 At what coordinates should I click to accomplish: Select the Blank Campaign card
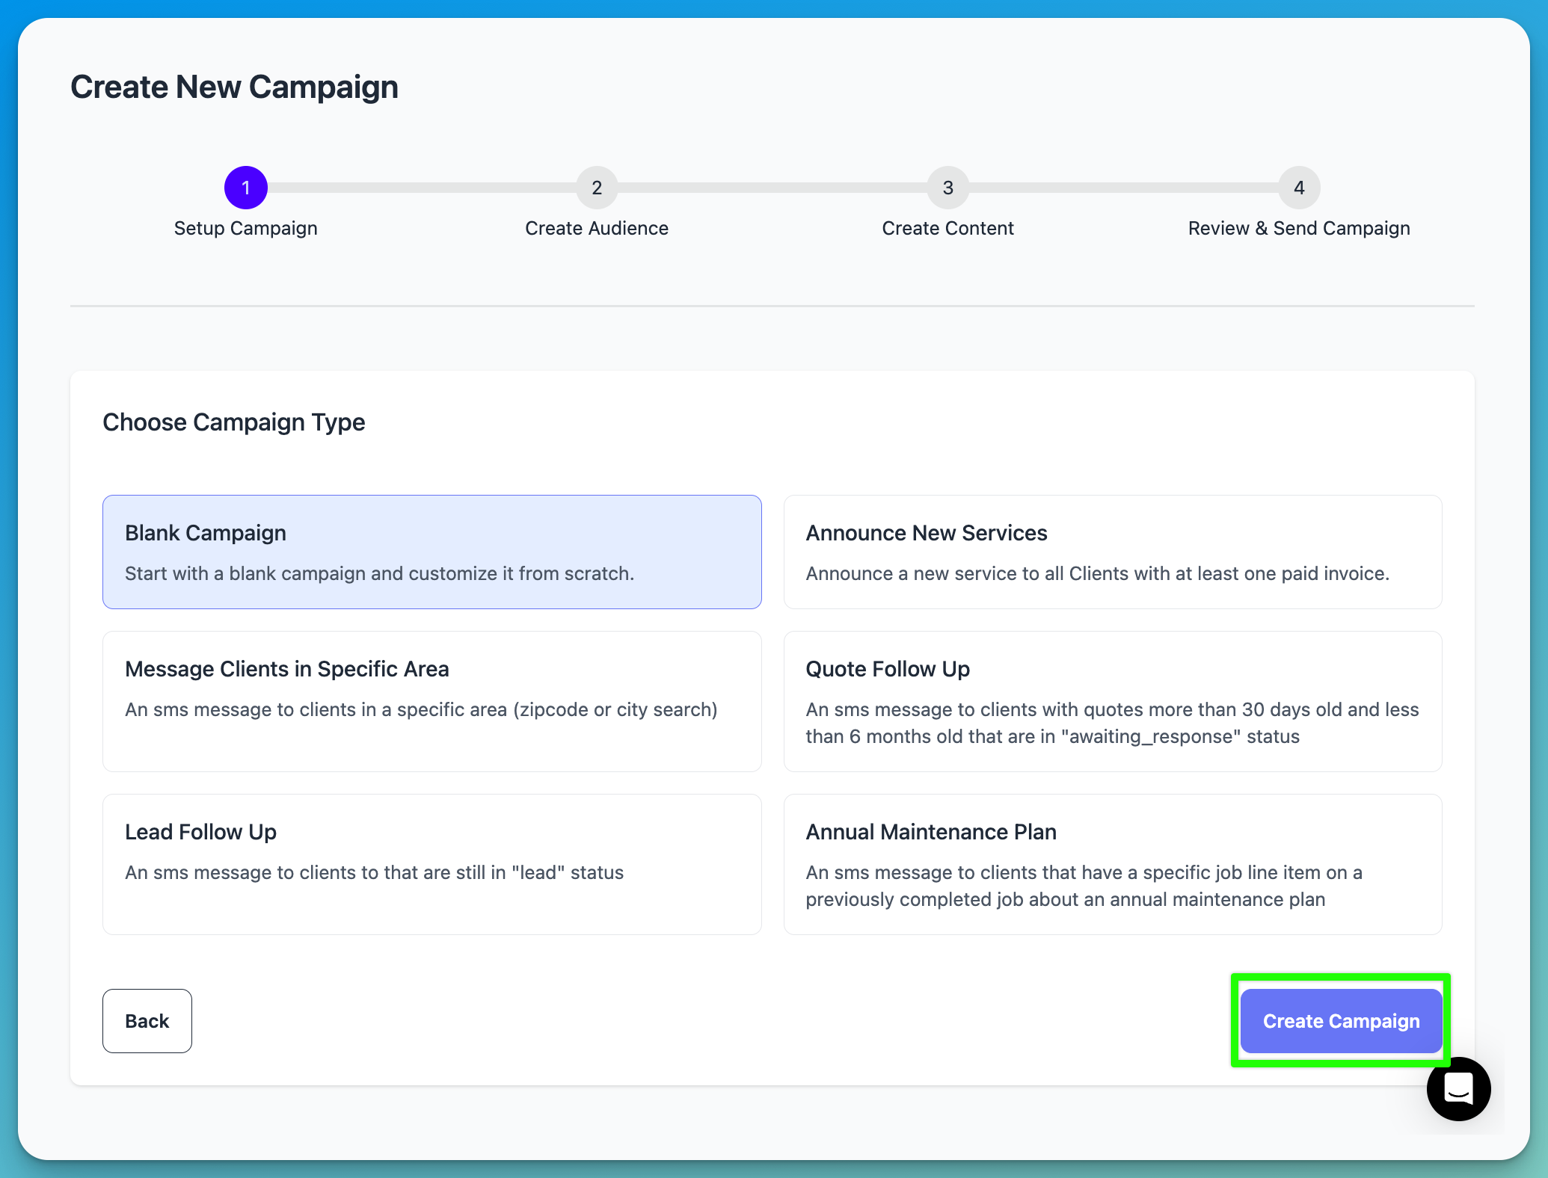tap(431, 552)
